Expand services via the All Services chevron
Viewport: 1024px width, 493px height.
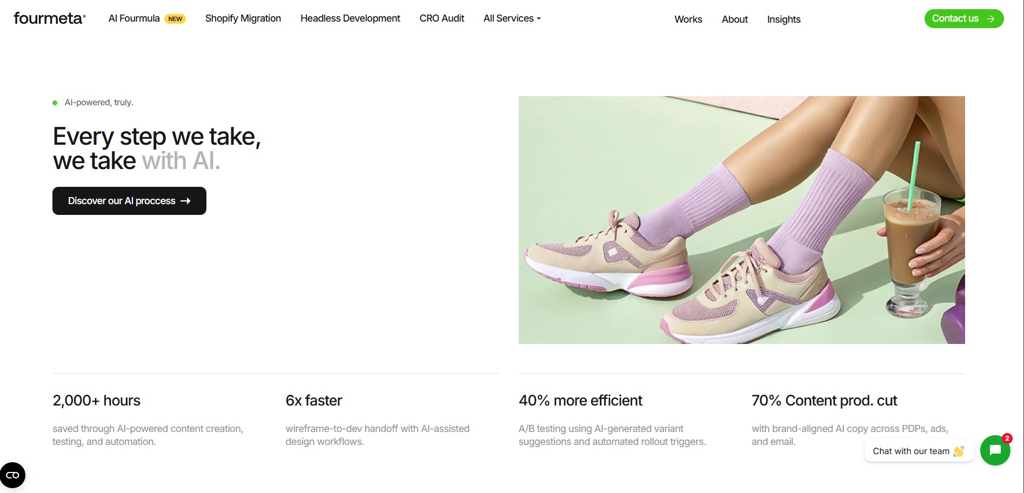[538, 19]
